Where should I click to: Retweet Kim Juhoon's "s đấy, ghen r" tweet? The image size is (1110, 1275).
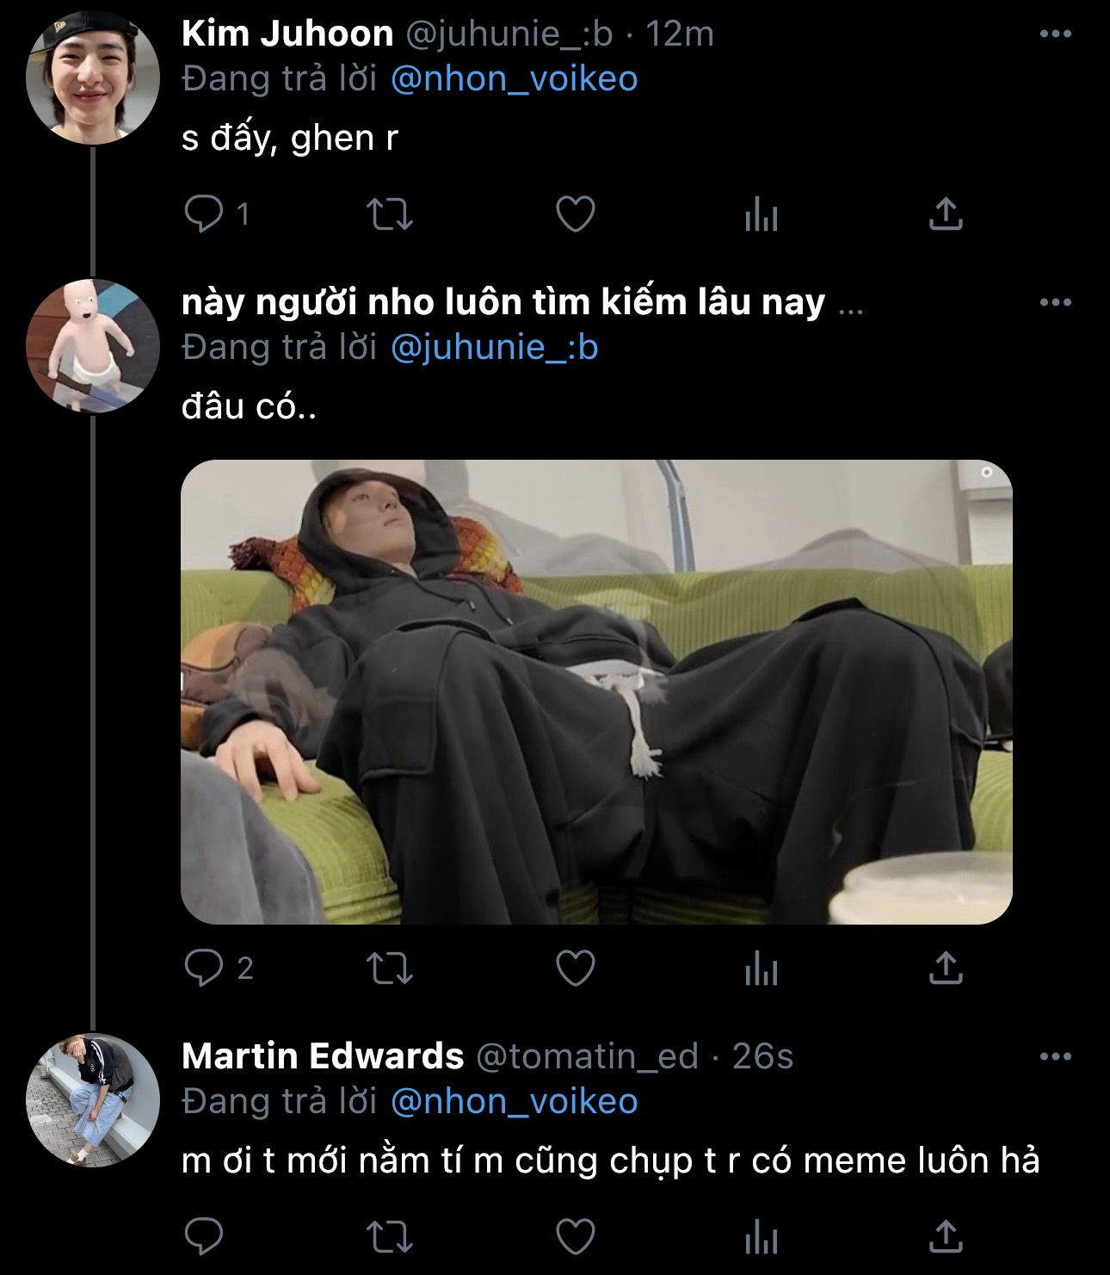tap(390, 214)
